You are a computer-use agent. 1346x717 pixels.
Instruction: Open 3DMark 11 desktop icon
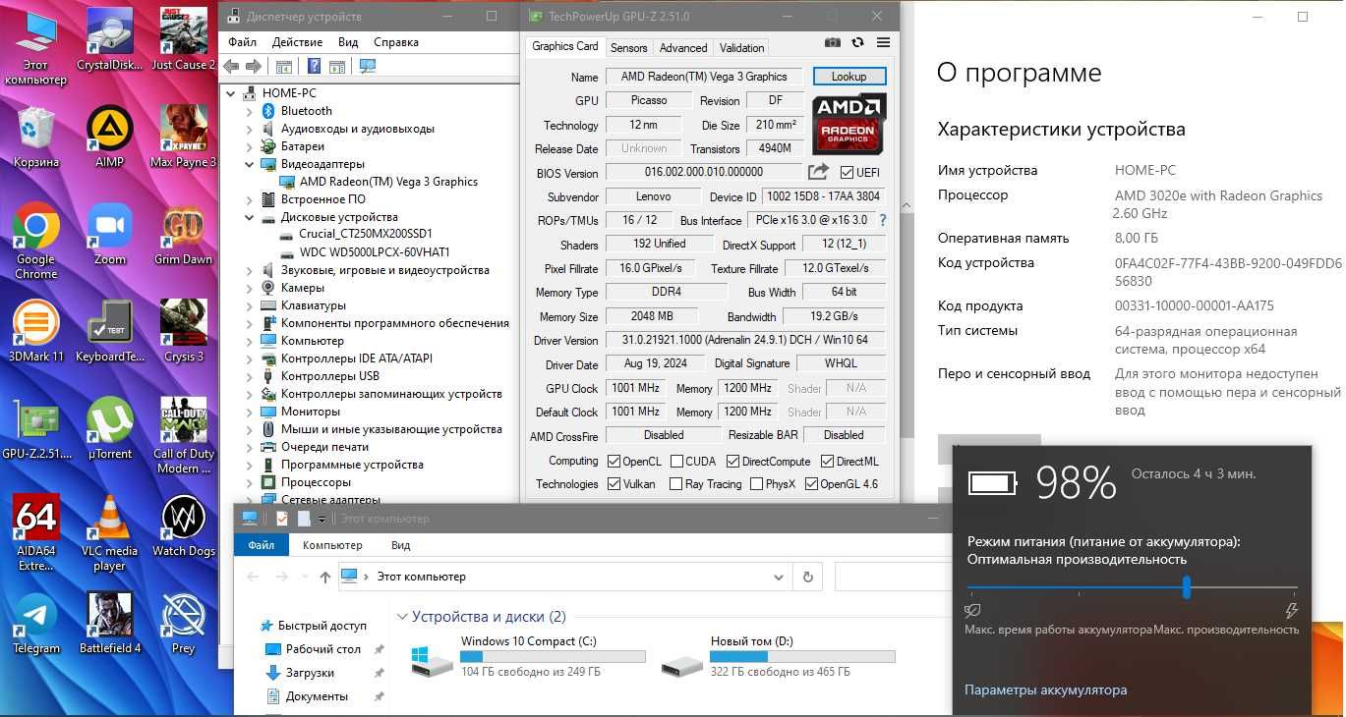tap(36, 332)
